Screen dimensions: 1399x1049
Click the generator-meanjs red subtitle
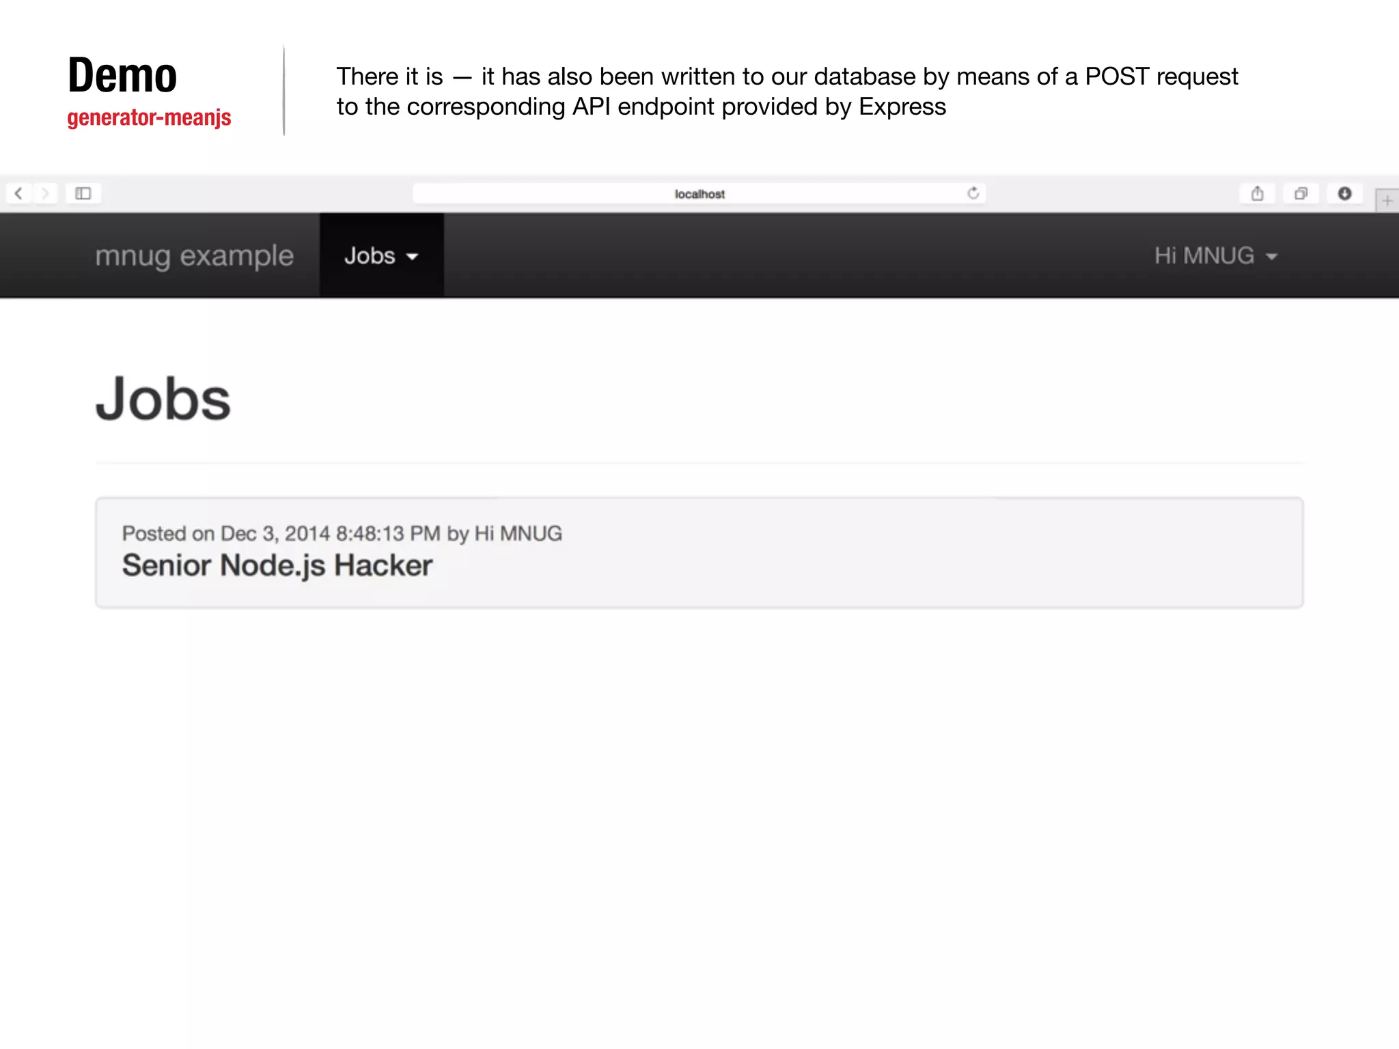[149, 117]
